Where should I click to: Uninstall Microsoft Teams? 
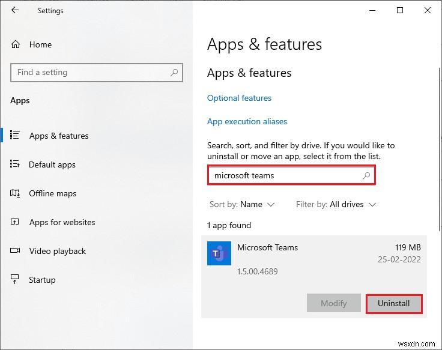pos(393,303)
